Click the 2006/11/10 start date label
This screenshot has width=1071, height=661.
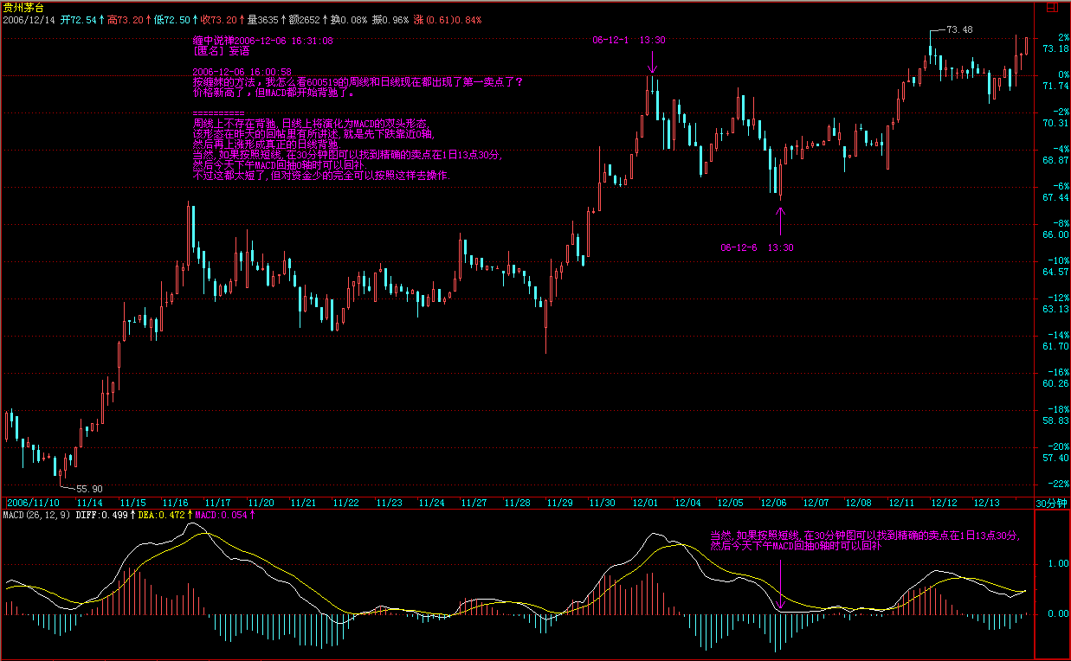pyautogui.click(x=34, y=503)
